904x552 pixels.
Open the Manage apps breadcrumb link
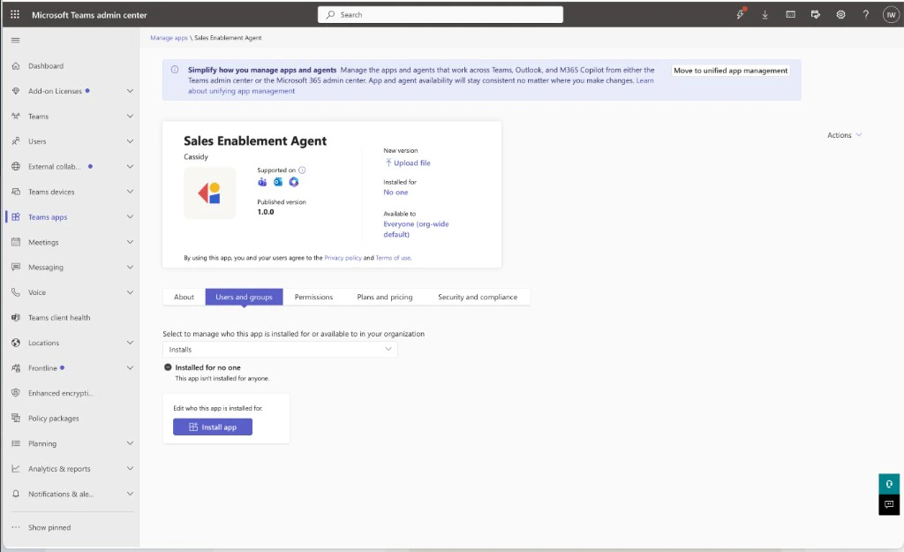(169, 38)
